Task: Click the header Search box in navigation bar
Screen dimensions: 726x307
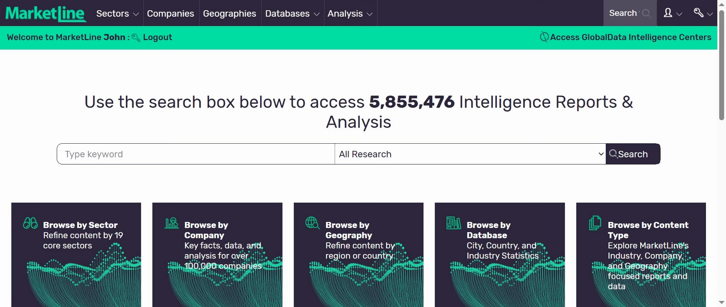Action: pos(630,13)
